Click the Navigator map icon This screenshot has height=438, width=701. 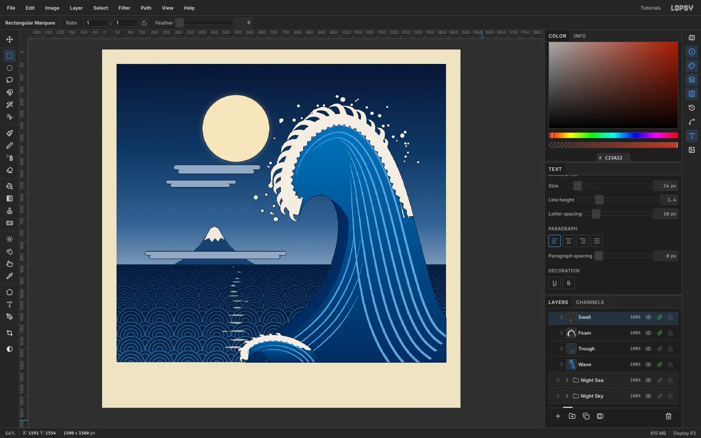pos(692,38)
